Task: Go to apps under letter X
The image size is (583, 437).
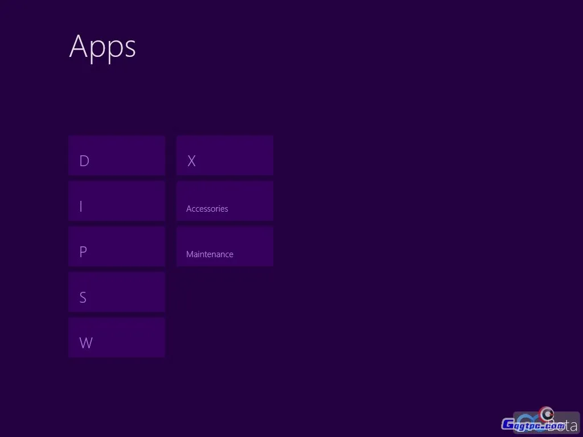Action: pos(224,155)
